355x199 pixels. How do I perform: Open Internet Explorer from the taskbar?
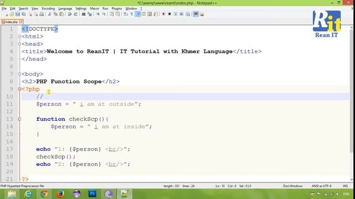pos(28,194)
